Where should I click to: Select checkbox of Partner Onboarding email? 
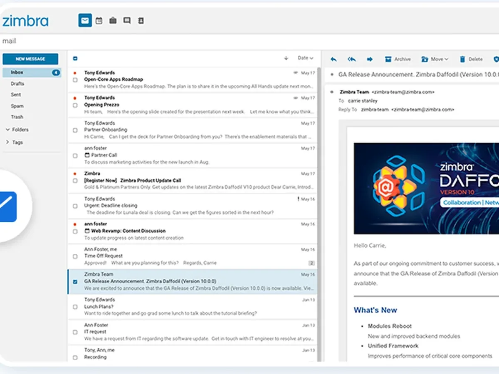75,130
